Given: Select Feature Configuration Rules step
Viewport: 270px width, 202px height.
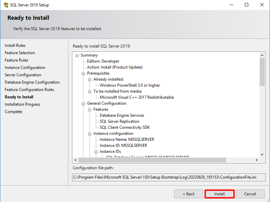Looking at the screenshot, I should [x=29, y=90].
